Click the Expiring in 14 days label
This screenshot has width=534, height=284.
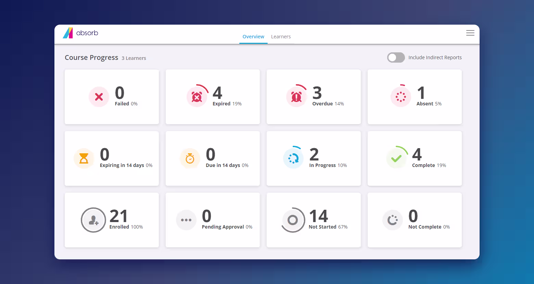tap(126, 165)
